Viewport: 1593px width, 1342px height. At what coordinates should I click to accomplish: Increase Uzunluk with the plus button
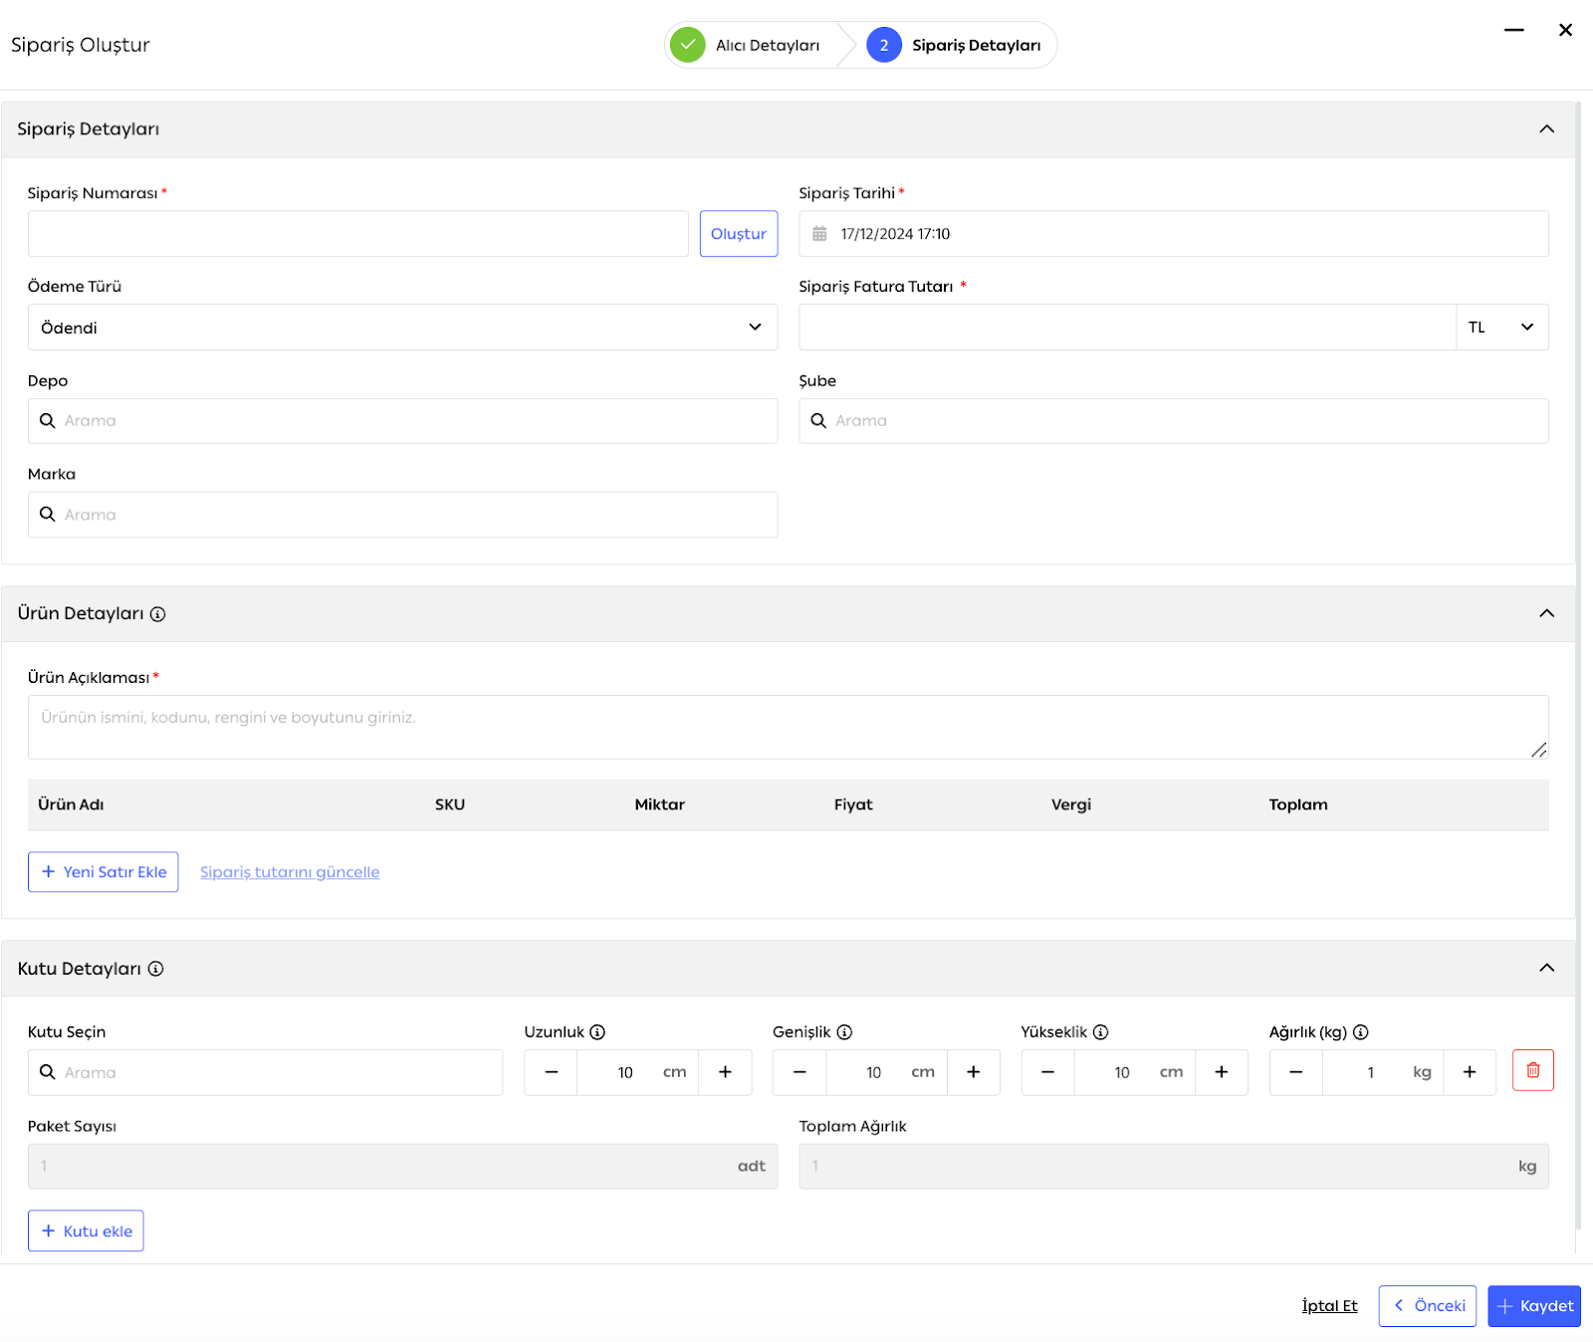725,1072
